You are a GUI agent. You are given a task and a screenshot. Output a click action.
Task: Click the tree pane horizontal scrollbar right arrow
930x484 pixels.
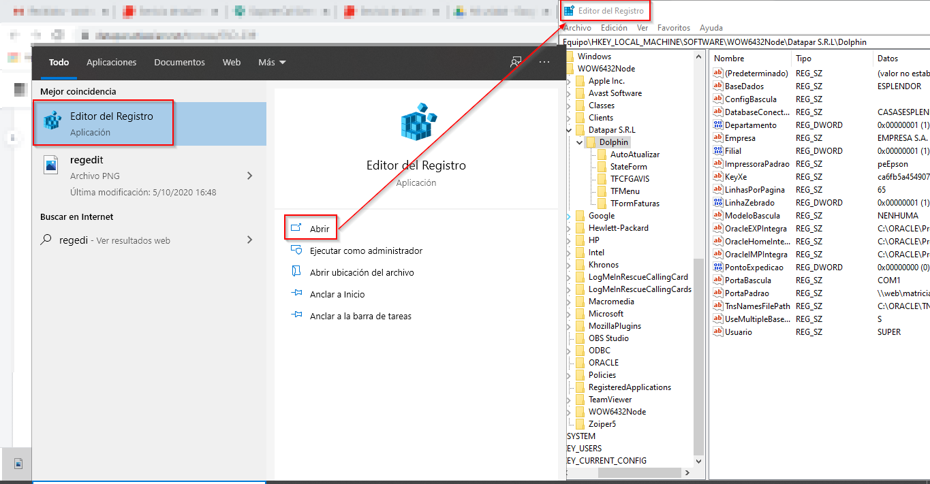(687, 472)
